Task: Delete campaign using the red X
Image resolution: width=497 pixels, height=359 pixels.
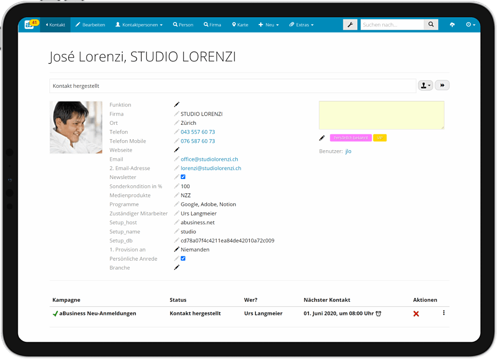Action: 416,313
